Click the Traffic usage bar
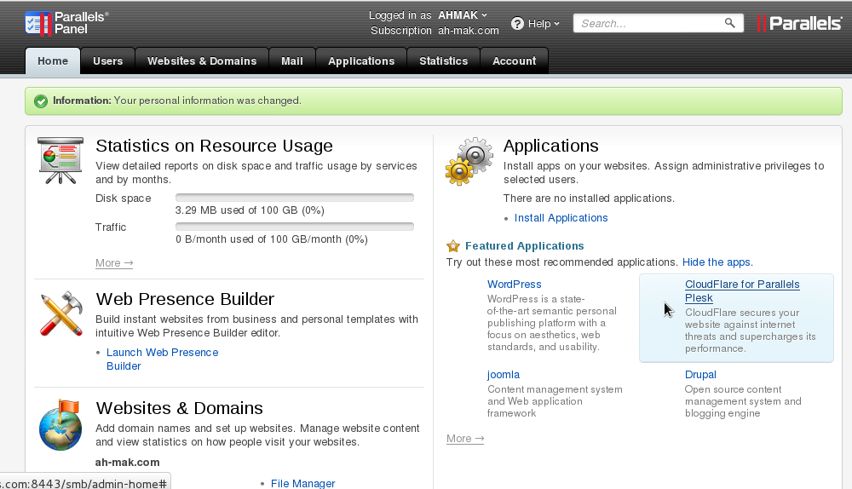Screen dimensions: 852x489 click(295, 227)
